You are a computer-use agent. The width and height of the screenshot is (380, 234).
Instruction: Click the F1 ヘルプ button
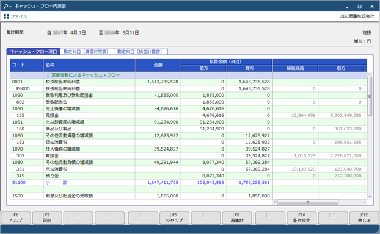tap(16, 218)
